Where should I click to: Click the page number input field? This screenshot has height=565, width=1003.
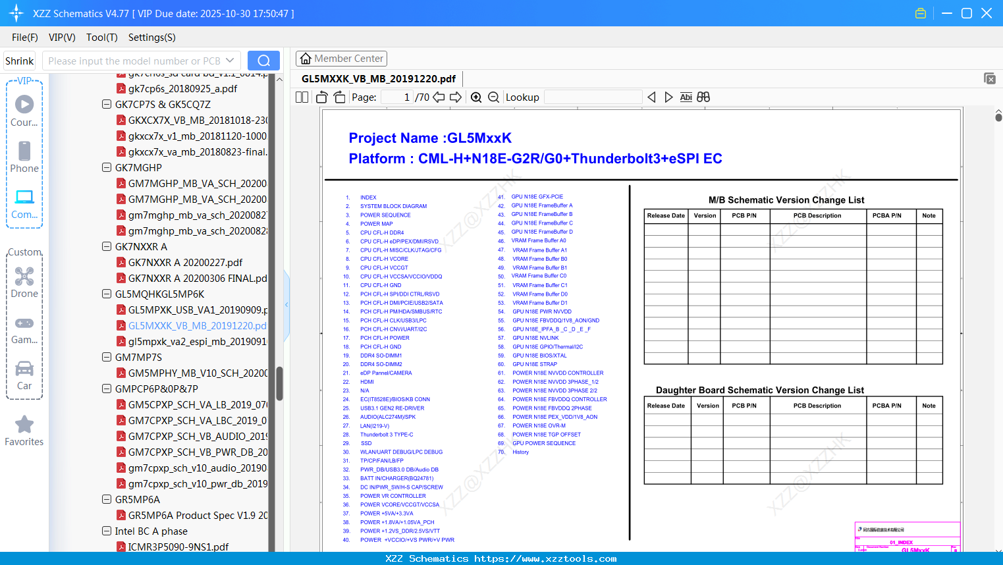tap(397, 97)
